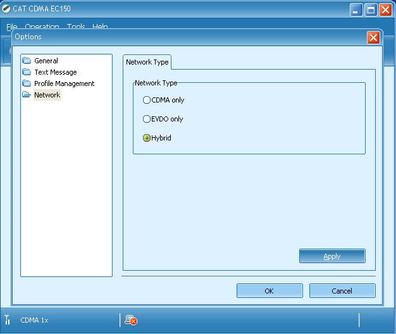396x334 pixels.
Task: Click the open Network folder icon
Action: pos(27,95)
